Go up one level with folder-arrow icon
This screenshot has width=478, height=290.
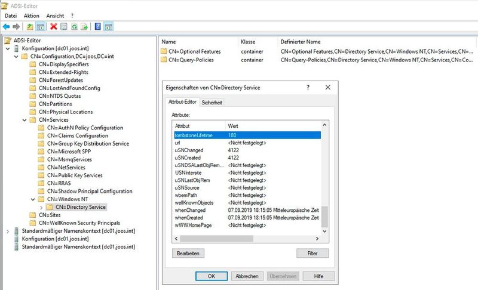[30, 27]
